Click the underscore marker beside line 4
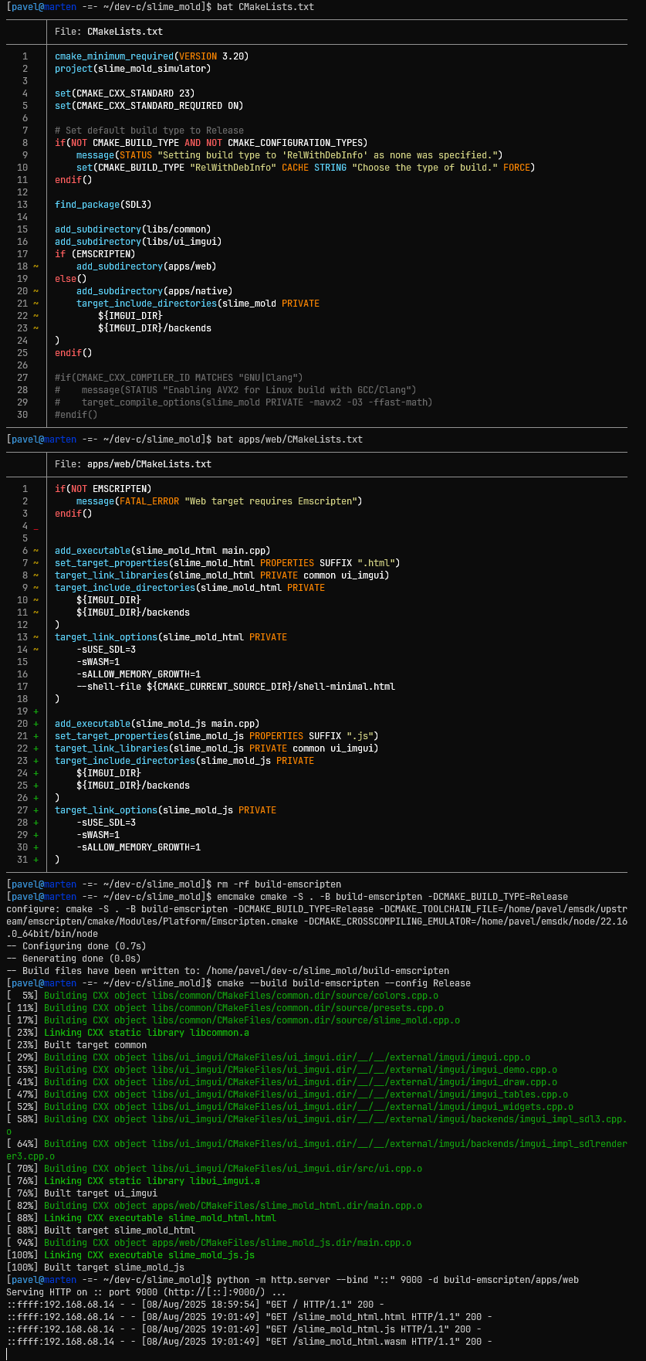The height and width of the screenshot is (1361, 646). pos(36,528)
